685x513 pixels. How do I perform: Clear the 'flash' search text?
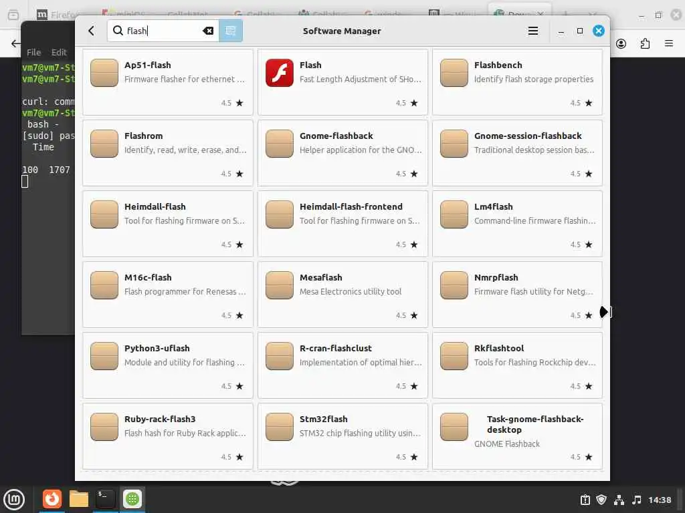(x=208, y=31)
